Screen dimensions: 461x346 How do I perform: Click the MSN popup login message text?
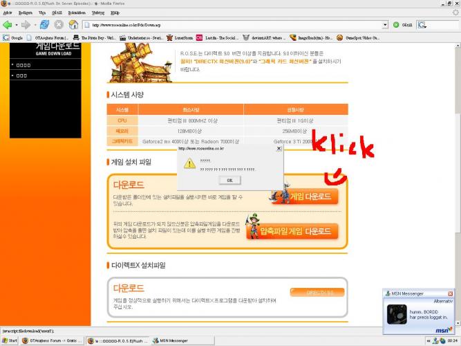[428, 314]
